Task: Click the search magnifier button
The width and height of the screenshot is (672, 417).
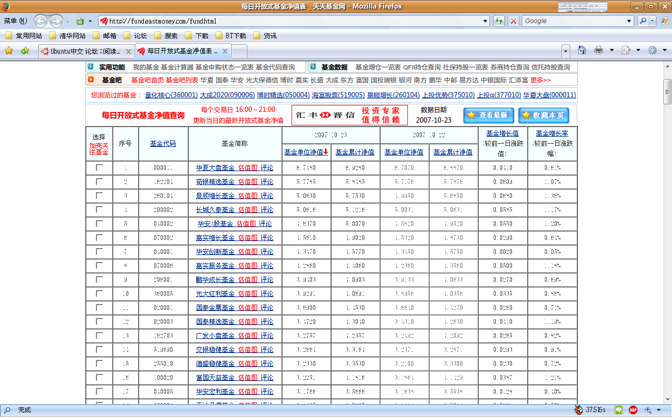Action: 643,21
